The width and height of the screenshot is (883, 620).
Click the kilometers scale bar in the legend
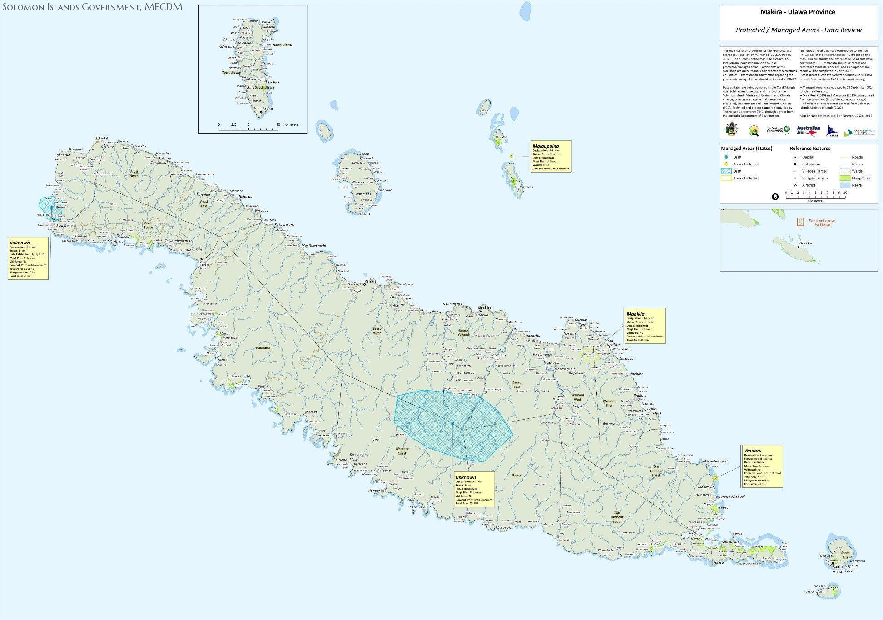(x=816, y=196)
